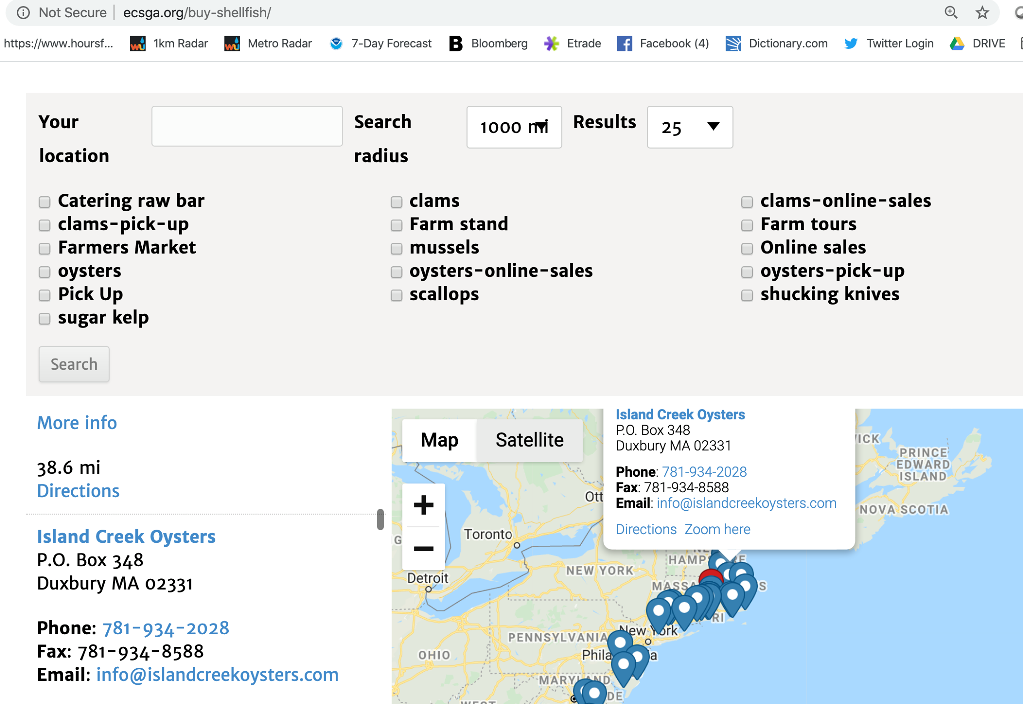The width and height of the screenshot is (1023, 704).
Task: Click Directions link in map popup
Action: tap(646, 529)
